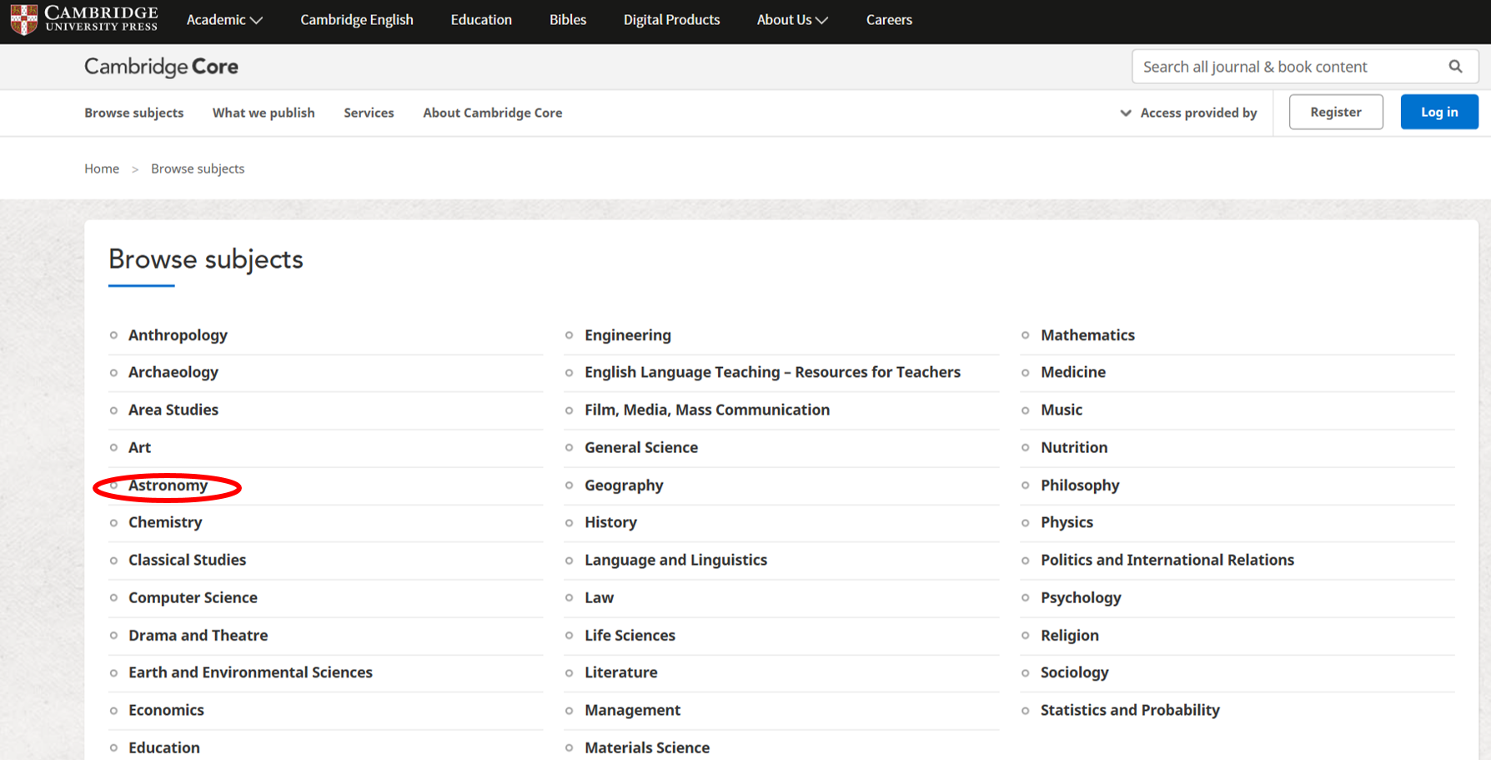Image resolution: width=1491 pixels, height=760 pixels.
Task: Open the Classical Studies subject
Action: coord(188,560)
